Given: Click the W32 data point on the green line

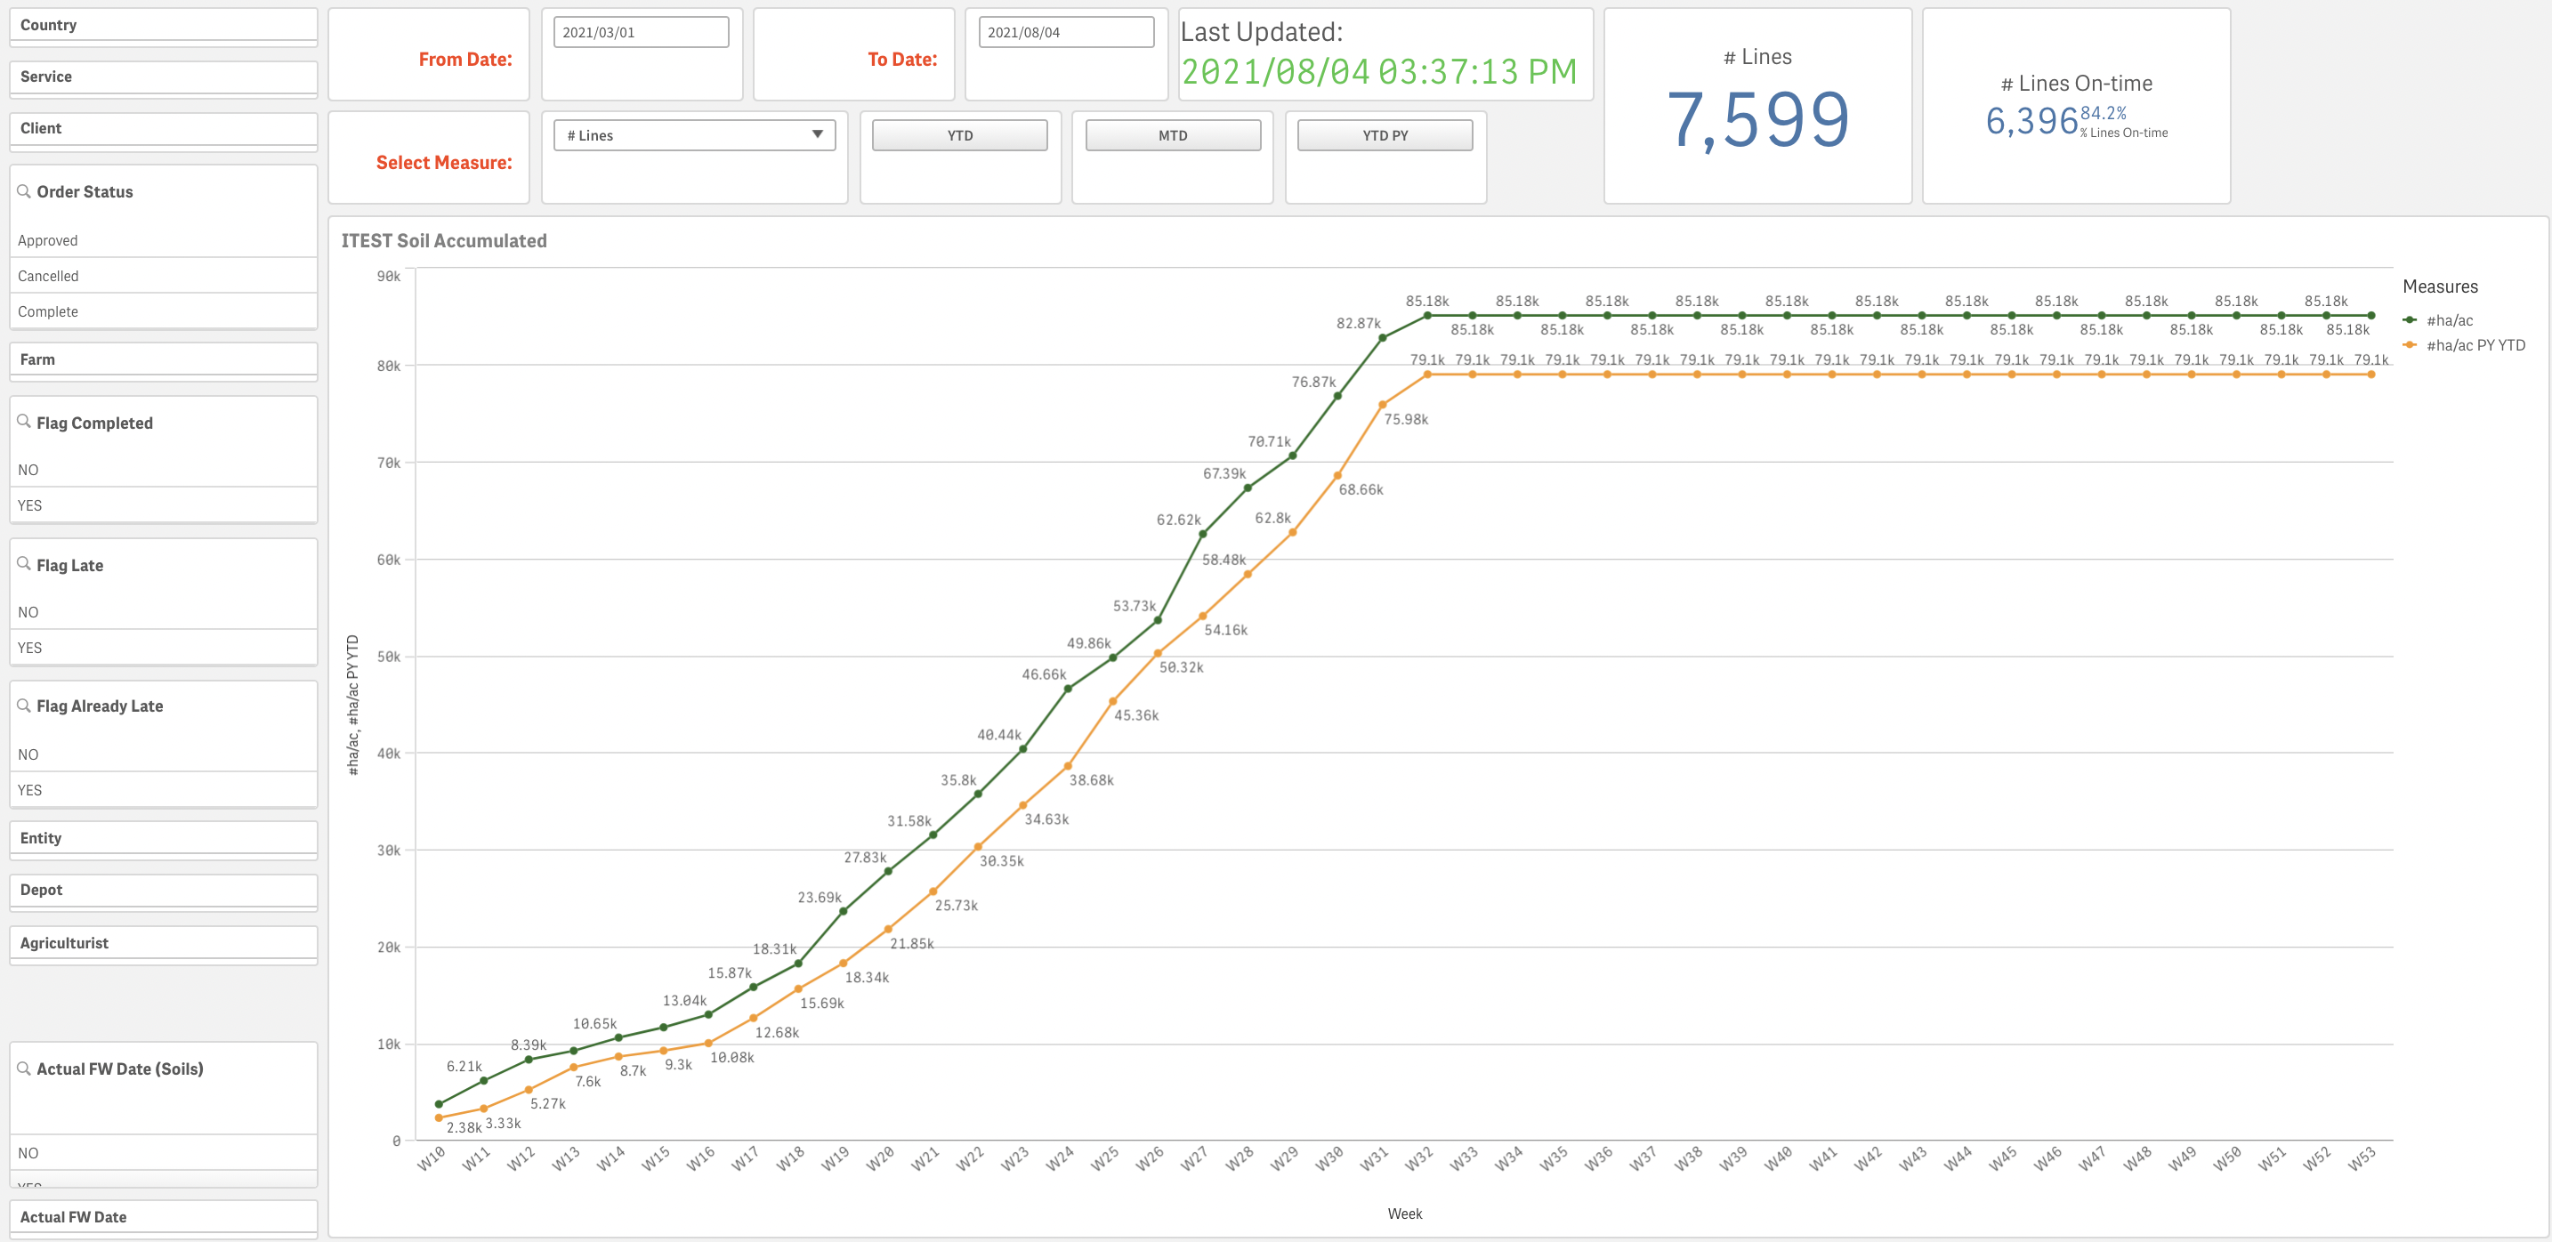Looking at the screenshot, I should click(1426, 315).
